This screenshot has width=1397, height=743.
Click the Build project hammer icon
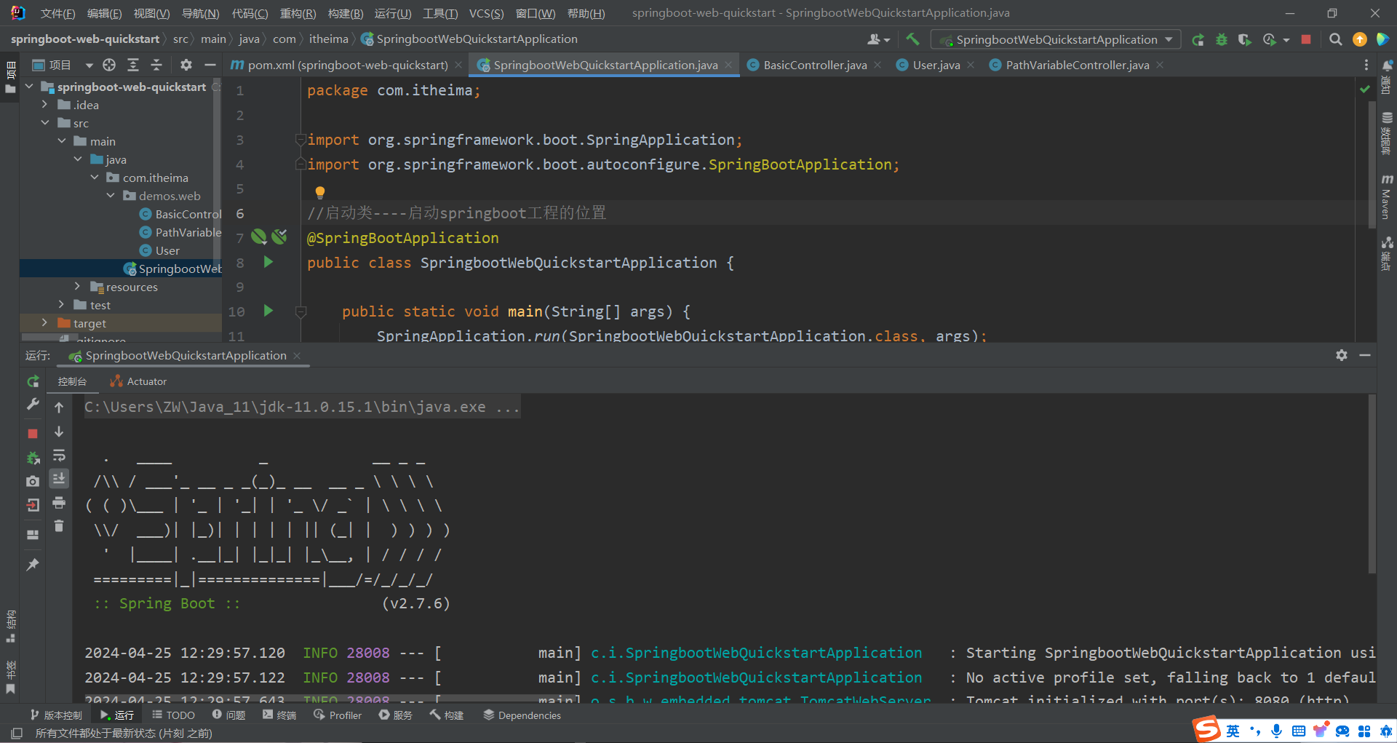click(912, 39)
